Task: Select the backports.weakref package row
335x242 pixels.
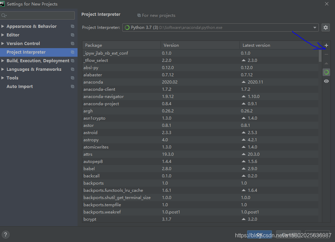Action: pyautogui.click(x=200, y=212)
